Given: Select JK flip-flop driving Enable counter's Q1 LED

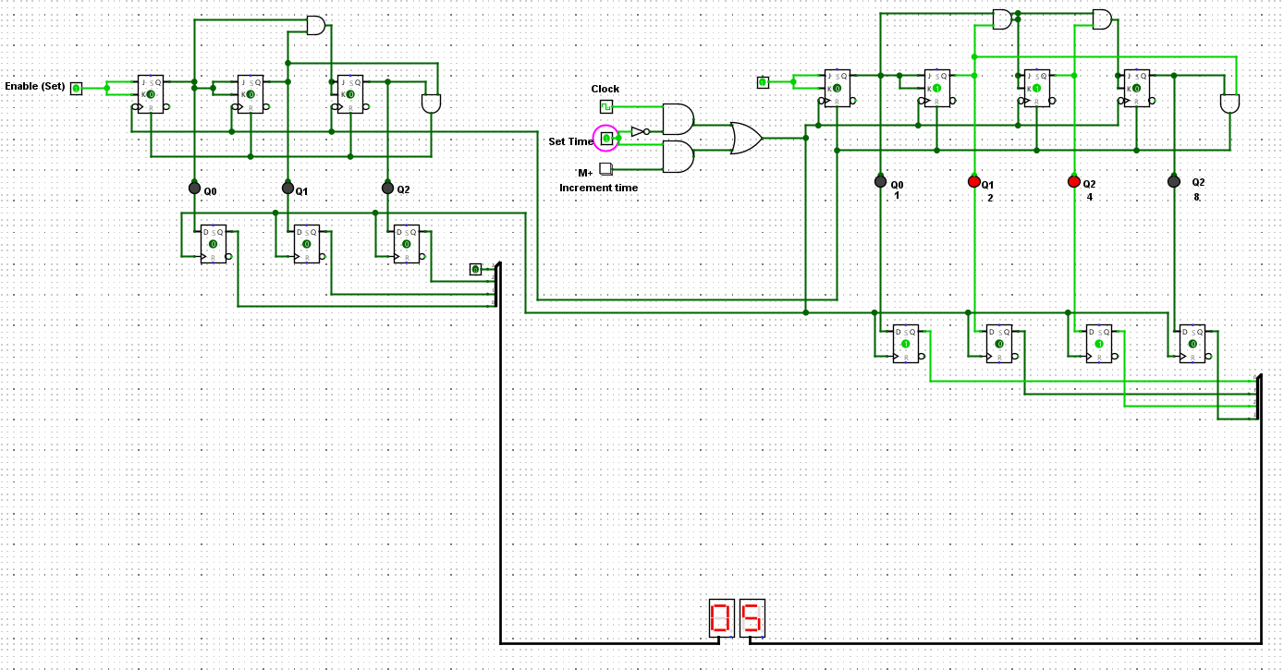Looking at the screenshot, I should point(251,94).
